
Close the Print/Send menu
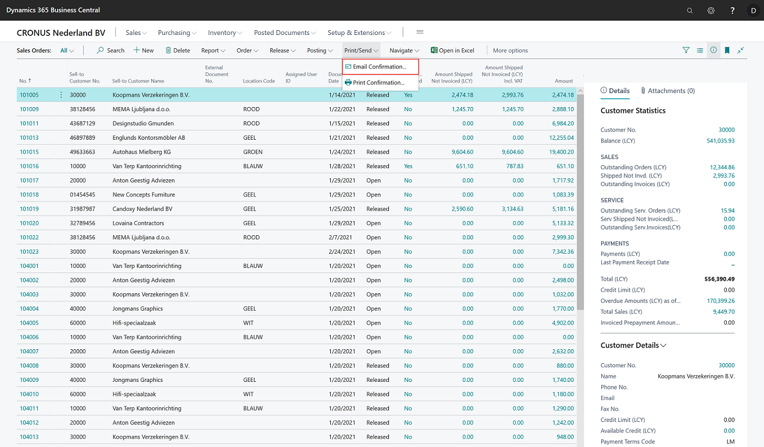point(361,51)
